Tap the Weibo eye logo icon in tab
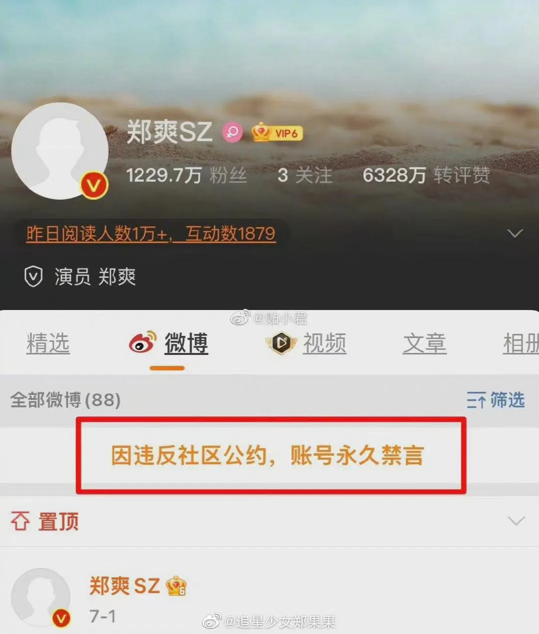 [143, 342]
